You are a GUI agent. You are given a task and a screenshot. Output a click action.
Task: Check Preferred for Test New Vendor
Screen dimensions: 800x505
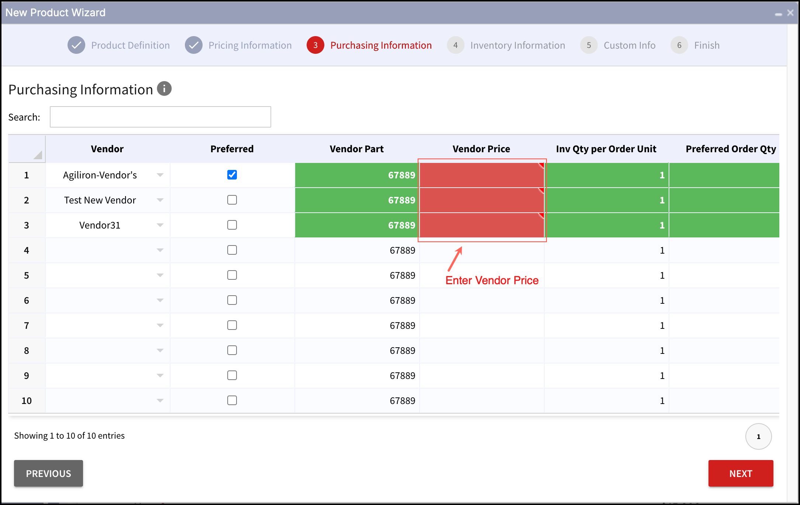coord(232,200)
